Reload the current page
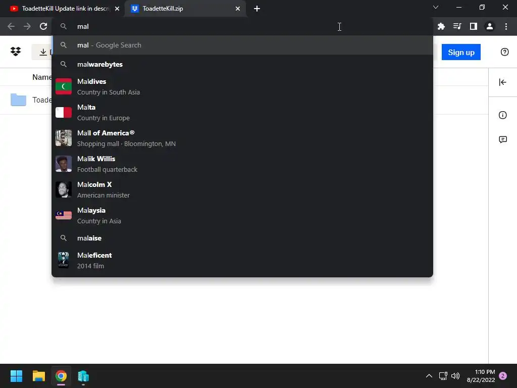Image resolution: width=517 pixels, height=388 pixels. pos(43,26)
